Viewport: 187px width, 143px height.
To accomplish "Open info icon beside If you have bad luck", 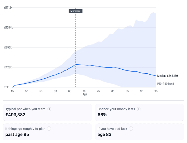I will click(x=131, y=129).
